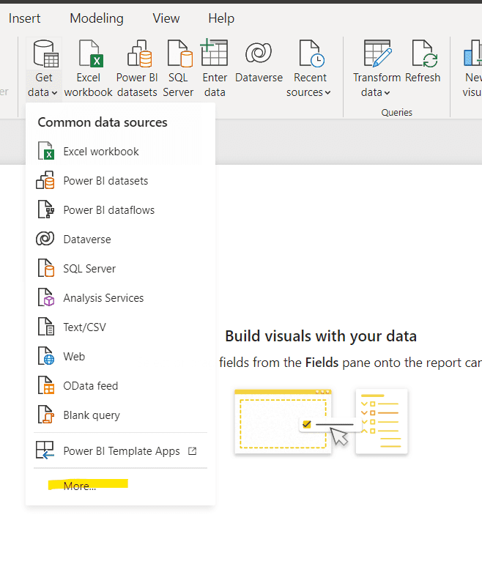The height and width of the screenshot is (564, 482).
Task: Expand Transform data dropdown arrow
Action: tap(387, 93)
